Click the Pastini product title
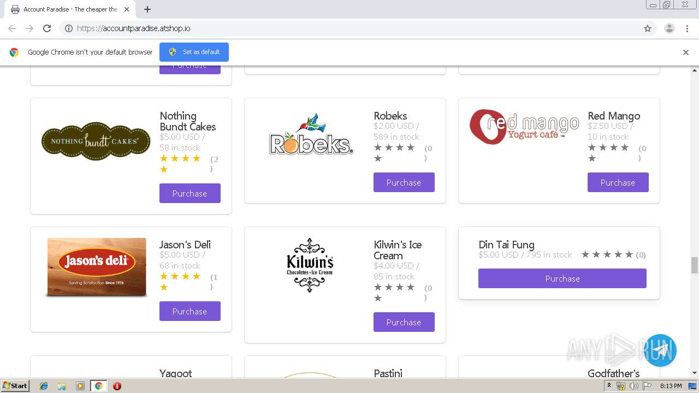This screenshot has width=699, height=393. [388, 373]
